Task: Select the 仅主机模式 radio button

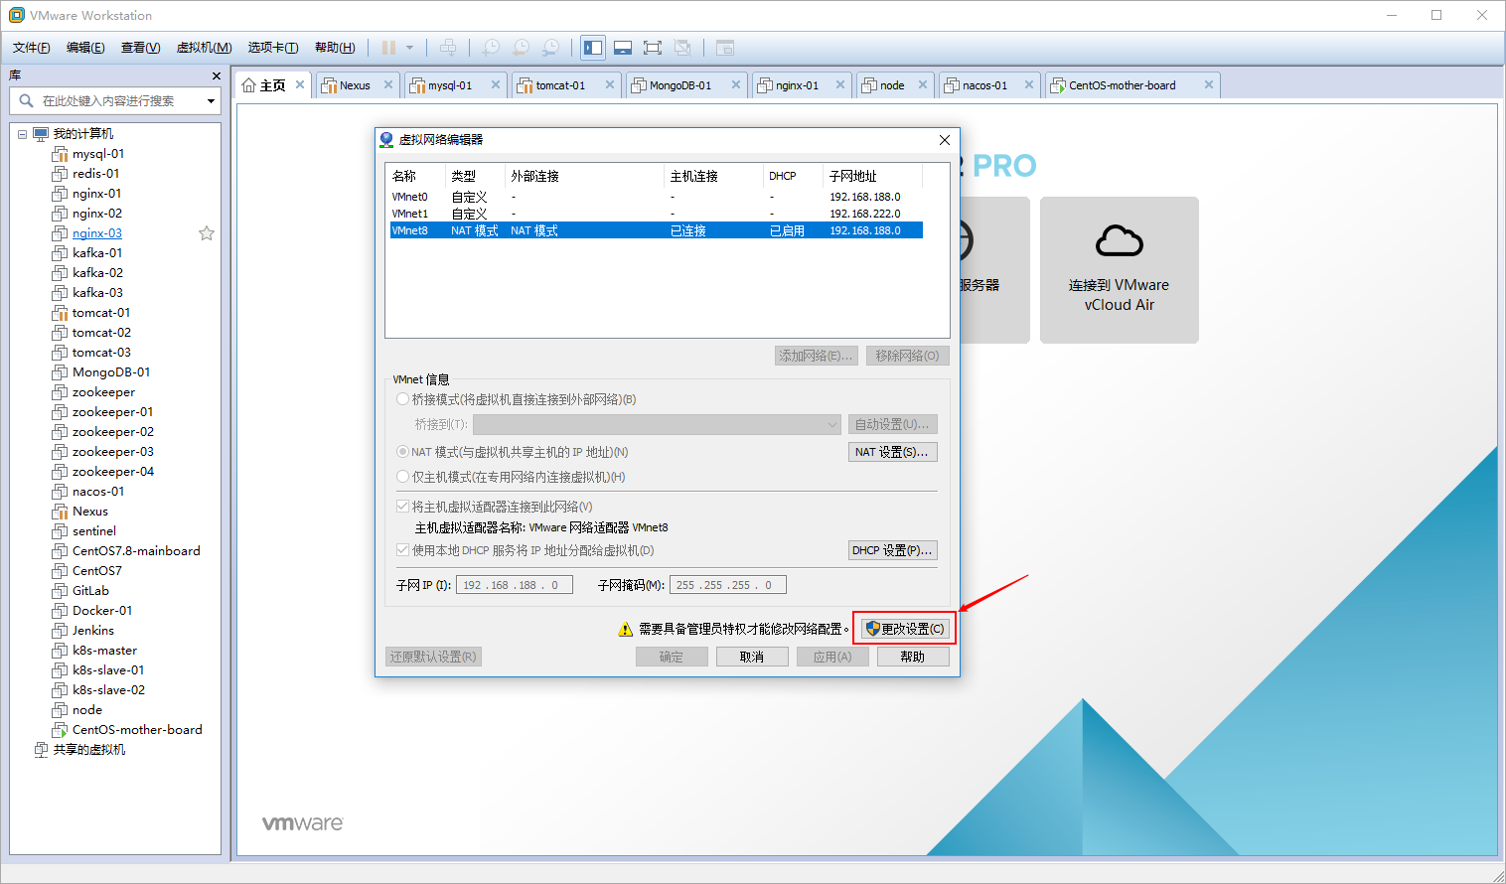Action: pos(402,477)
